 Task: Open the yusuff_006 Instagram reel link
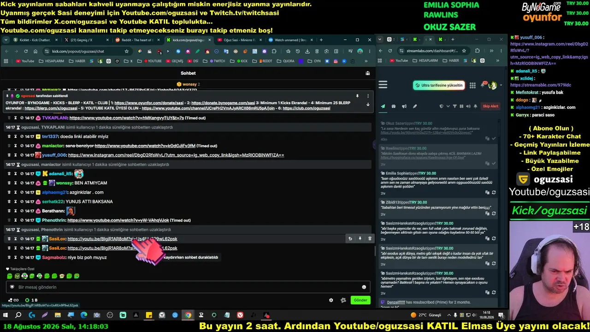(x=176, y=155)
